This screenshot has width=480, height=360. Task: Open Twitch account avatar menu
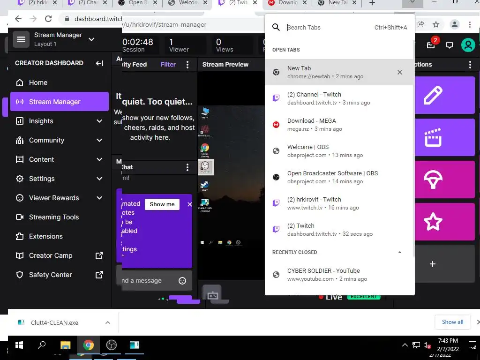click(x=468, y=45)
